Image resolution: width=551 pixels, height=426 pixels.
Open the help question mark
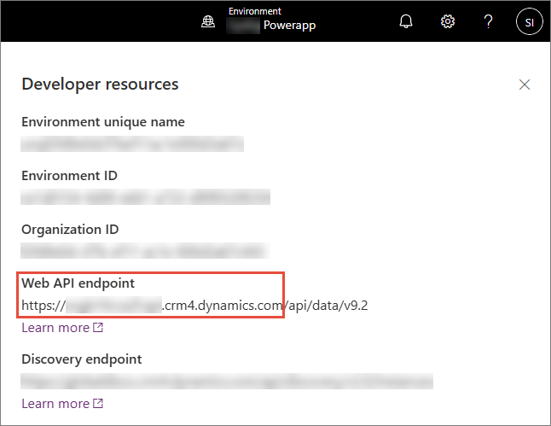point(488,21)
